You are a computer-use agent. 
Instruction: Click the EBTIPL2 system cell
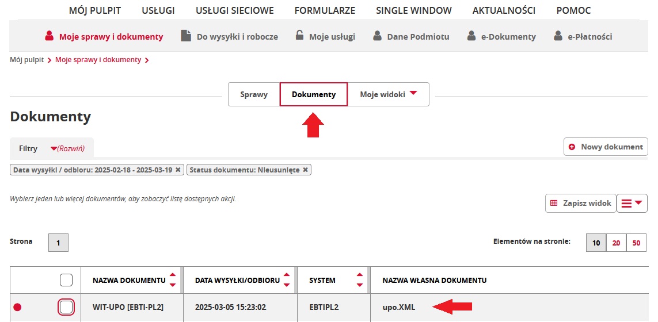324,307
